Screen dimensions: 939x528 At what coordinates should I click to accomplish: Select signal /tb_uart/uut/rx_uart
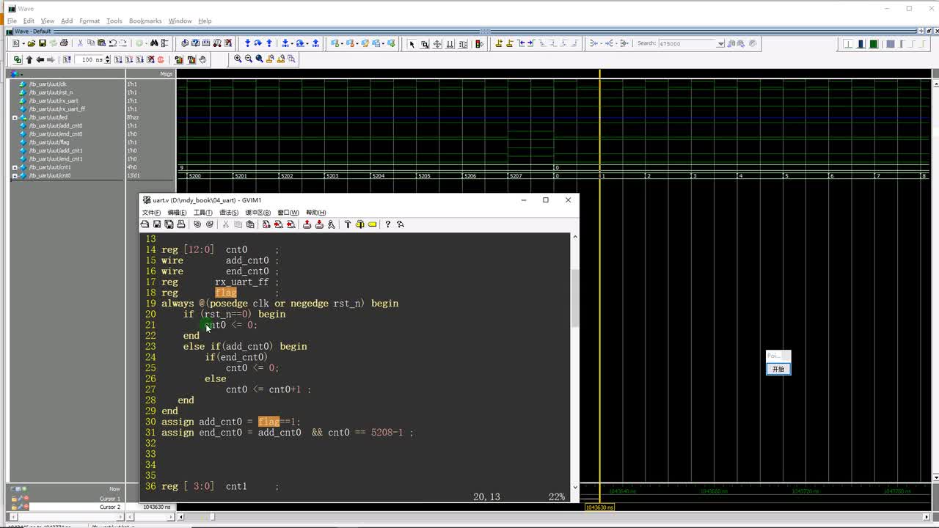pyautogui.click(x=54, y=100)
